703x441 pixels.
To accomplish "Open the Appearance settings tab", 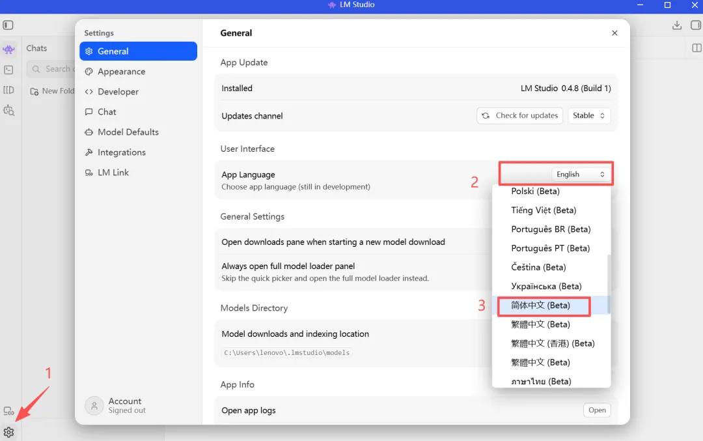I will 138,72.
